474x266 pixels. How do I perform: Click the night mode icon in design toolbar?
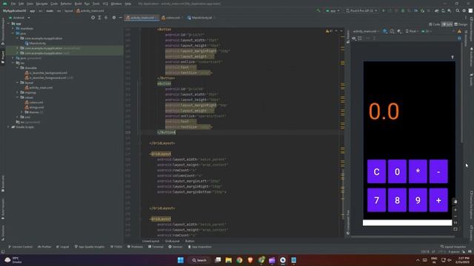(x=399, y=31)
